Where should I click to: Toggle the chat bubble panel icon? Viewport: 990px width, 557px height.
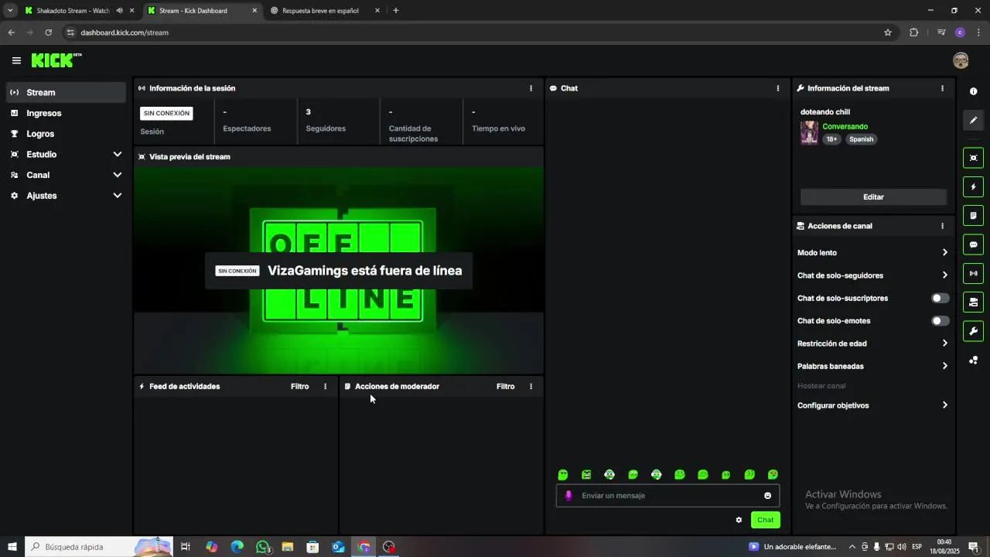pos(973,244)
